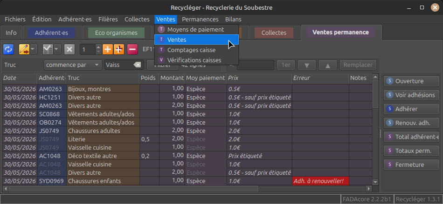Decrease the row count spinner value
The height and width of the screenshot is (204, 443).
click(98, 52)
